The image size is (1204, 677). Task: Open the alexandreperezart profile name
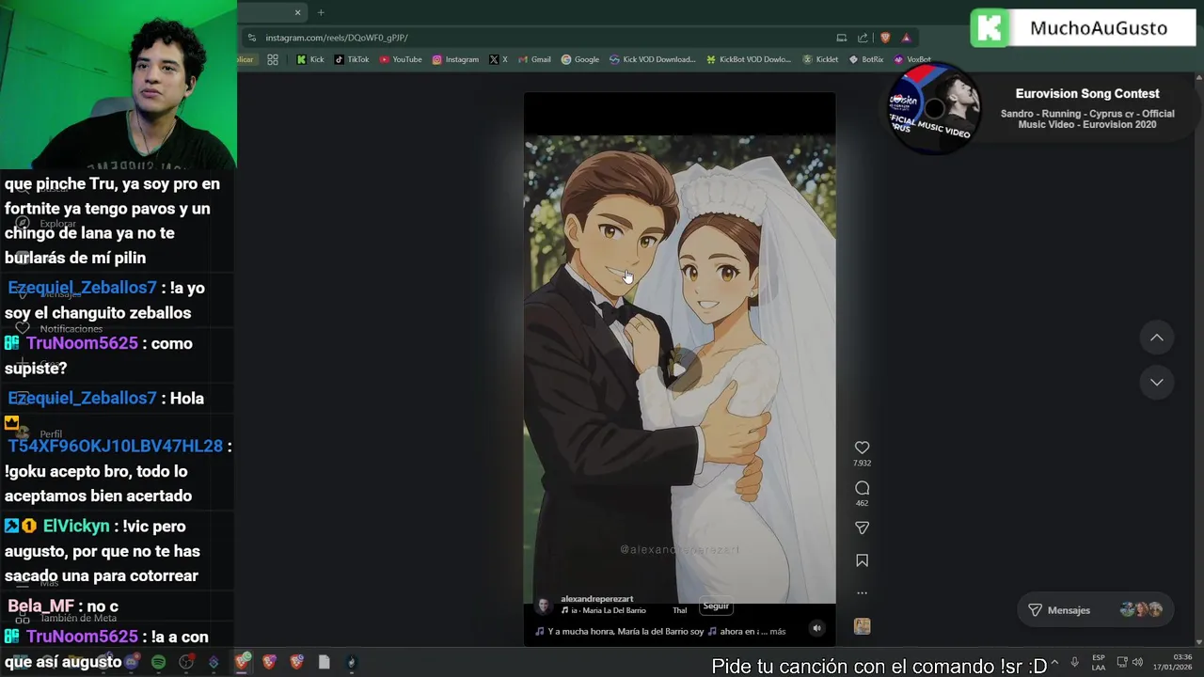(596, 599)
